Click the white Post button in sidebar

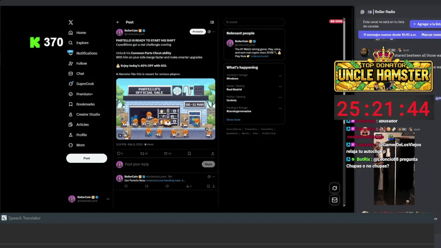(x=86, y=158)
